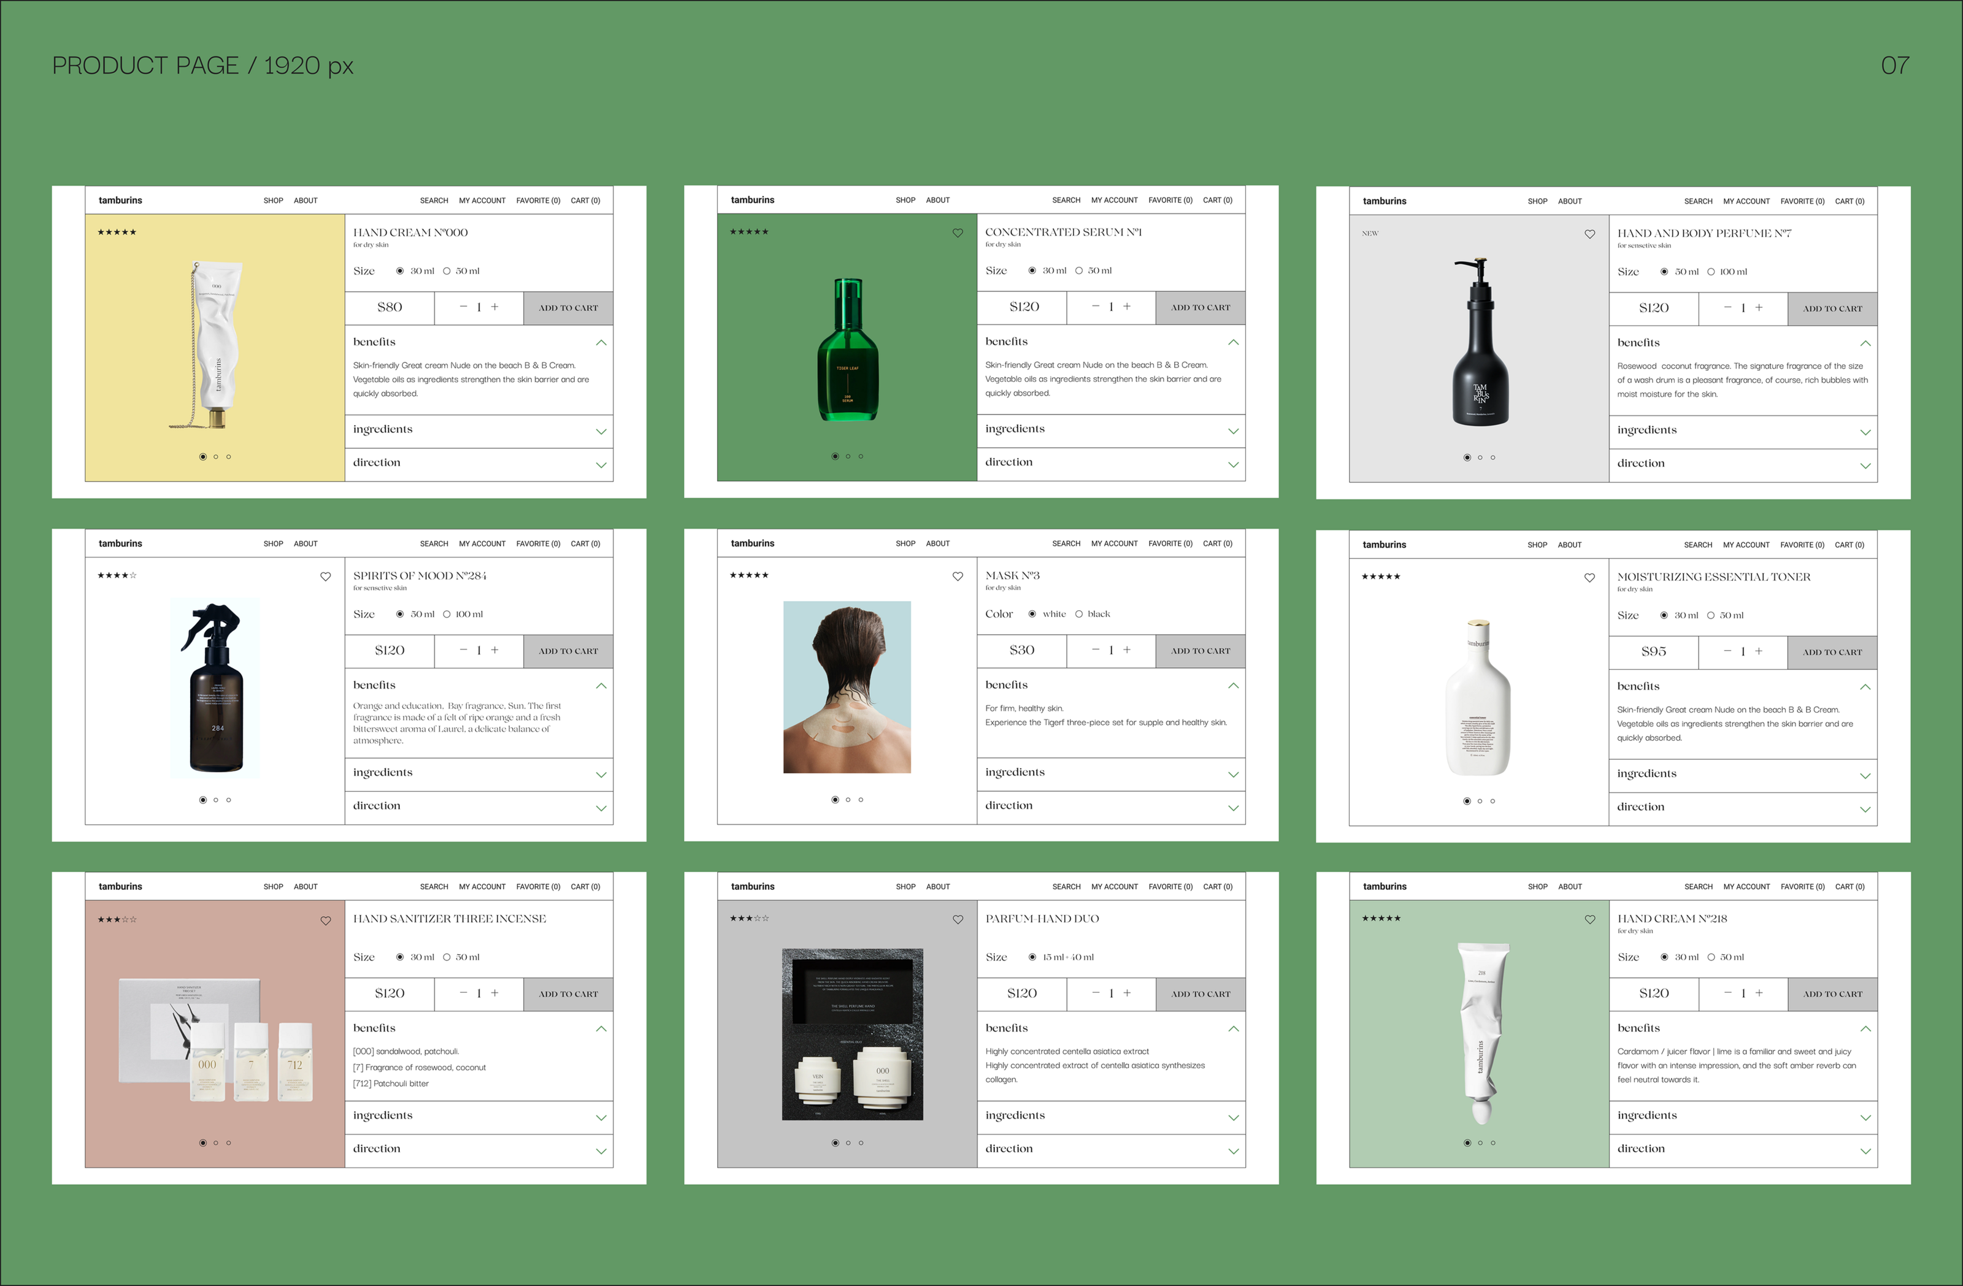Image resolution: width=1963 pixels, height=1286 pixels.
Task: Select 50 ml size for Hand Cream N°000
Action: pyautogui.click(x=447, y=271)
